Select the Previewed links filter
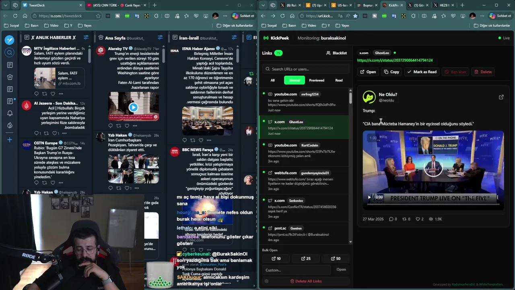 point(317,80)
